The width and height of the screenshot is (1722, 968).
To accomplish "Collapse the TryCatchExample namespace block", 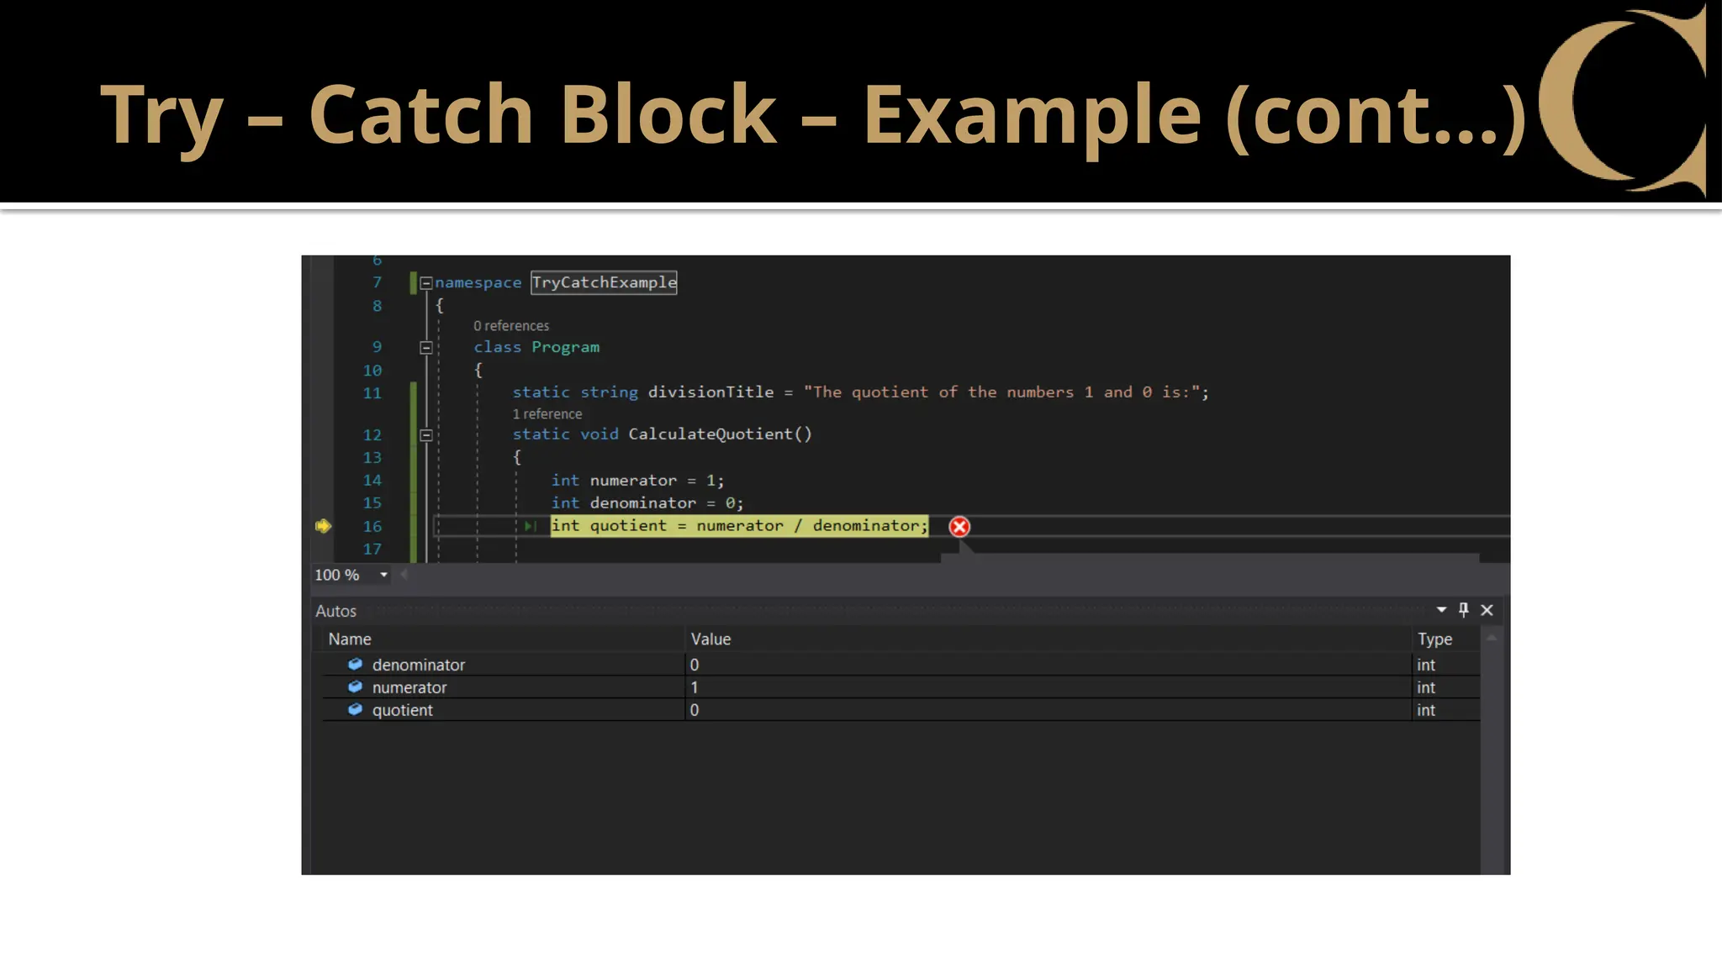I will (x=426, y=283).
